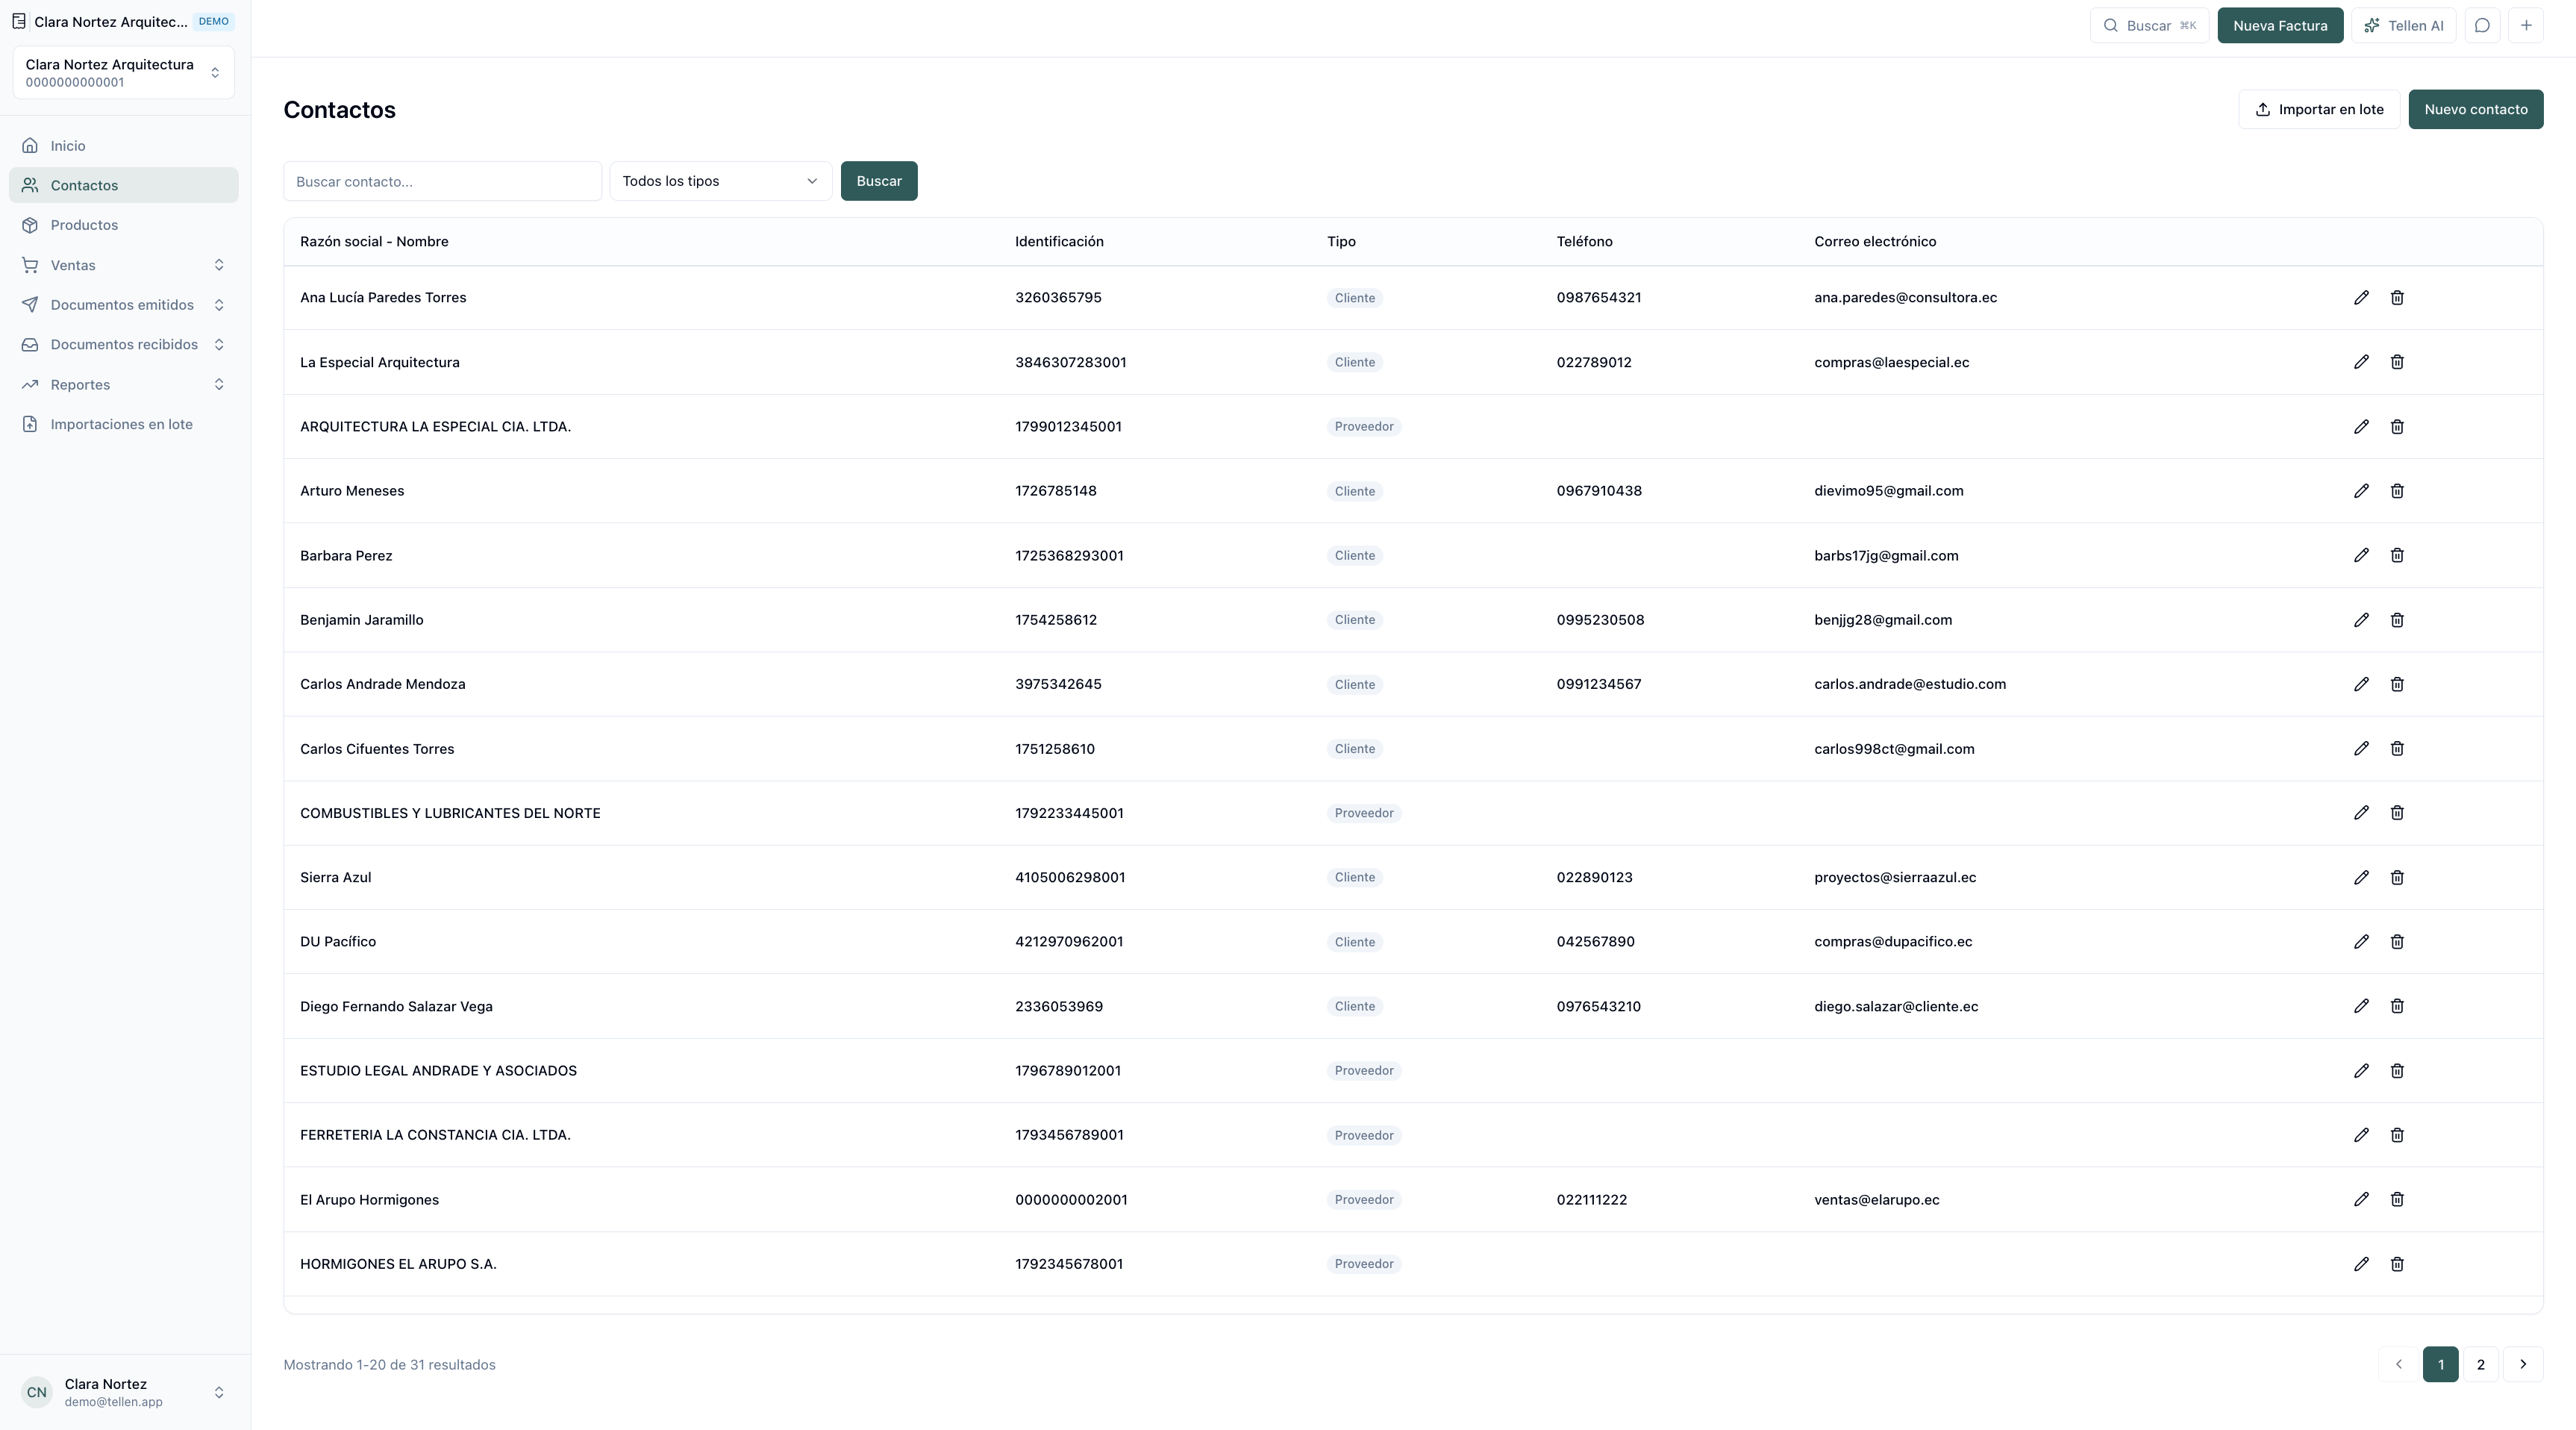Image resolution: width=2576 pixels, height=1430 pixels.
Task: Edit Carlos Andrade Mendoza contact
Action: 2361,684
